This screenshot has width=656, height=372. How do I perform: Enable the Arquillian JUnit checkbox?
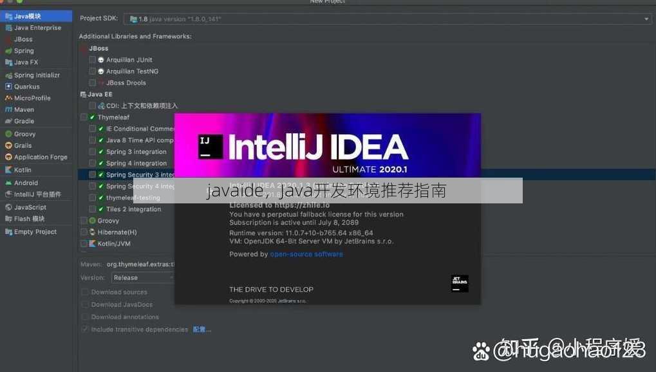93,60
